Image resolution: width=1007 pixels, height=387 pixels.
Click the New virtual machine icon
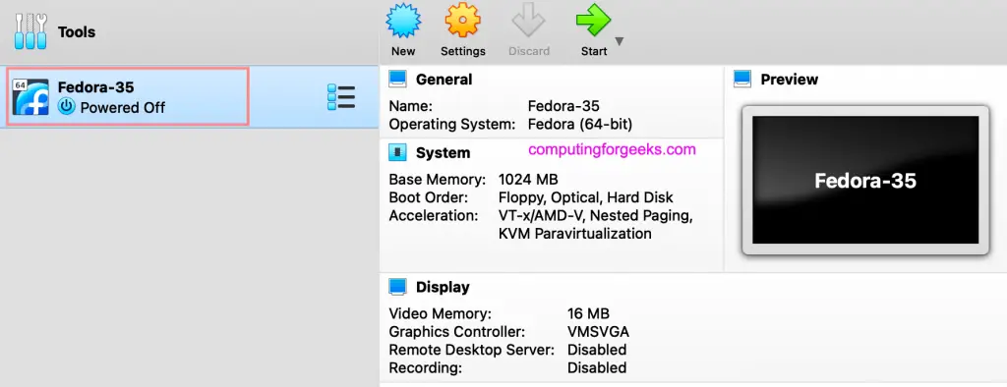click(x=402, y=21)
